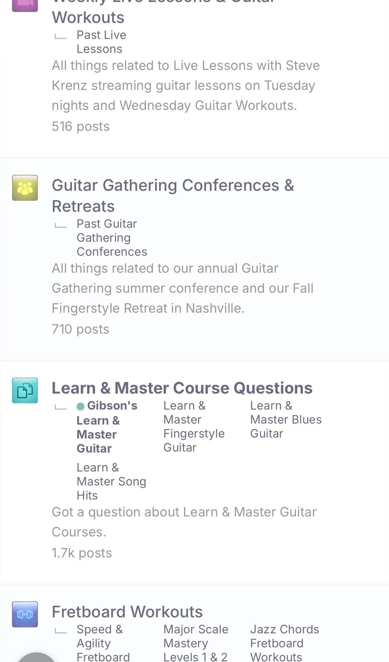Click the subforum tree arrow under Course Questions
This screenshot has height=662, width=389.
(x=61, y=407)
